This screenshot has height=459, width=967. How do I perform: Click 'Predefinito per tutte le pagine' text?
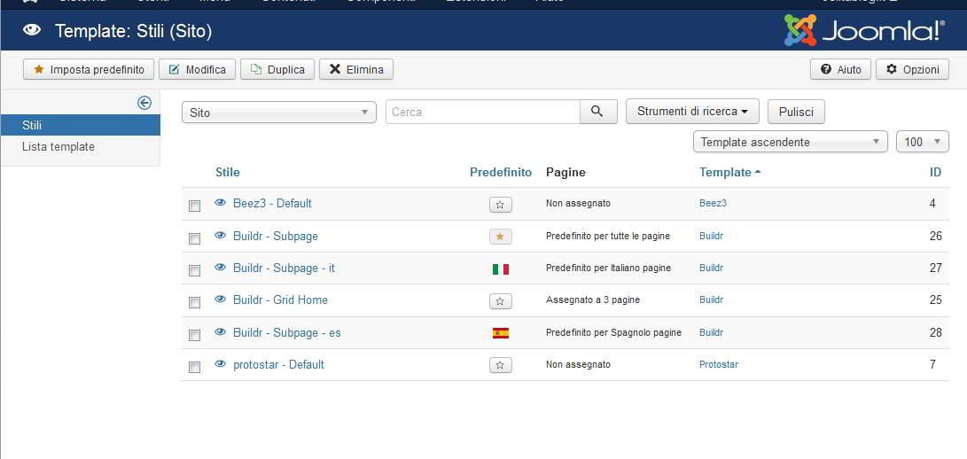tap(607, 237)
